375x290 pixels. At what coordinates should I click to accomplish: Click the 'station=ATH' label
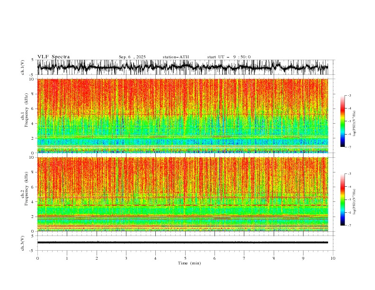point(176,57)
